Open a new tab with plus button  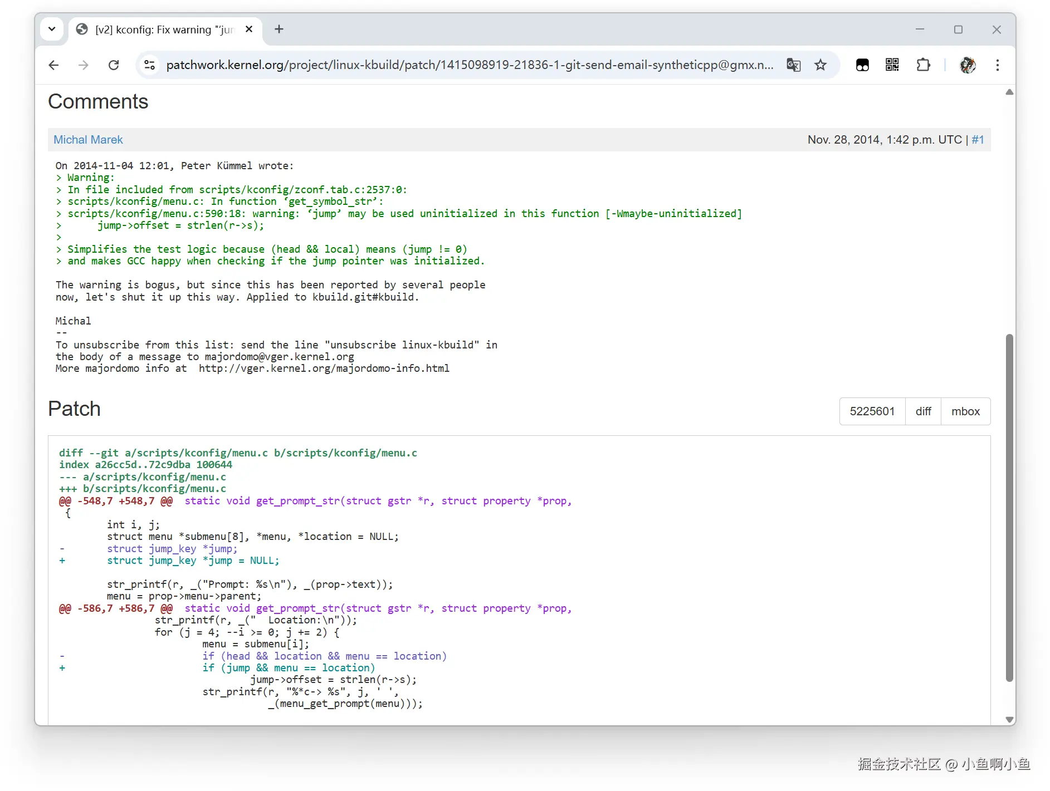pos(279,29)
